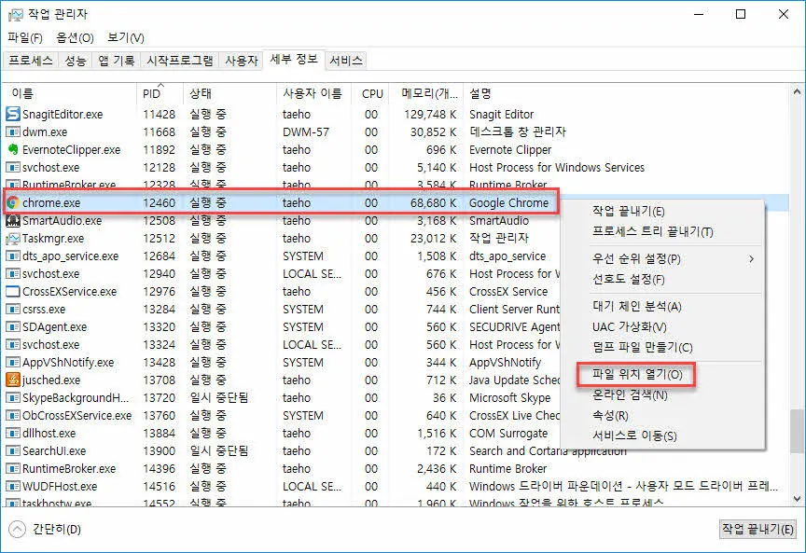The image size is (806, 553).
Task: Click the Taskmgr.exe process icon
Action: click(12, 238)
